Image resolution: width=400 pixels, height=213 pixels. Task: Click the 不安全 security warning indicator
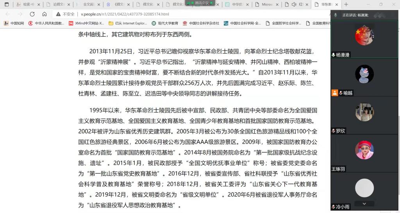pyautogui.click(x=66, y=14)
